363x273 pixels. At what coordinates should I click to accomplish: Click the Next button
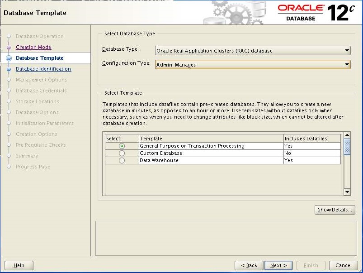coord(278,265)
